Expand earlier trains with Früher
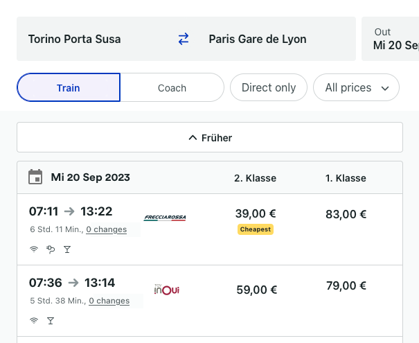This screenshot has width=419, height=343. pyautogui.click(x=210, y=138)
